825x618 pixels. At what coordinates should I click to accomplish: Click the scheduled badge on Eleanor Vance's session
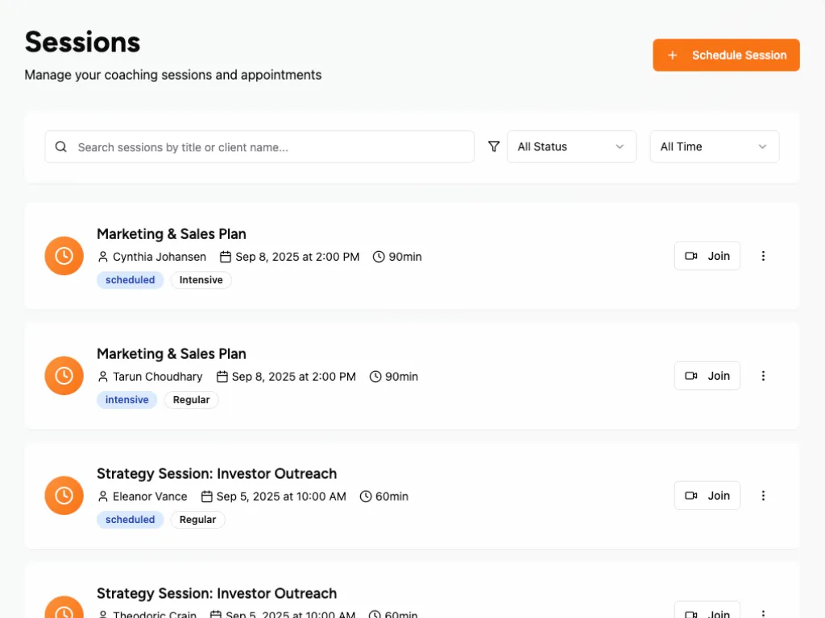(x=130, y=520)
